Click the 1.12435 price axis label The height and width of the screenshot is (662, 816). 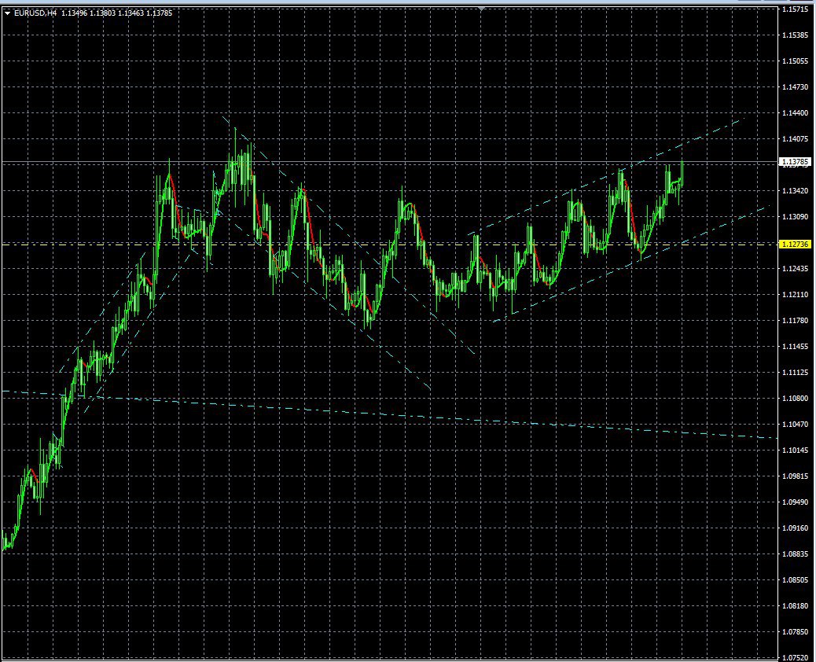point(796,269)
